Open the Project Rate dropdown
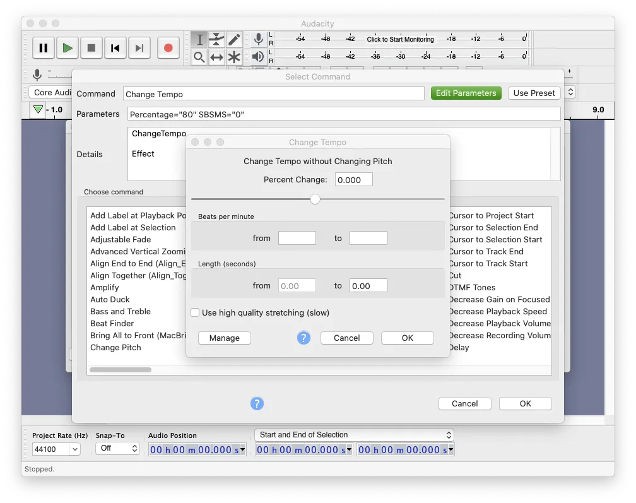The width and height of the screenshot is (636, 503). tap(56, 449)
